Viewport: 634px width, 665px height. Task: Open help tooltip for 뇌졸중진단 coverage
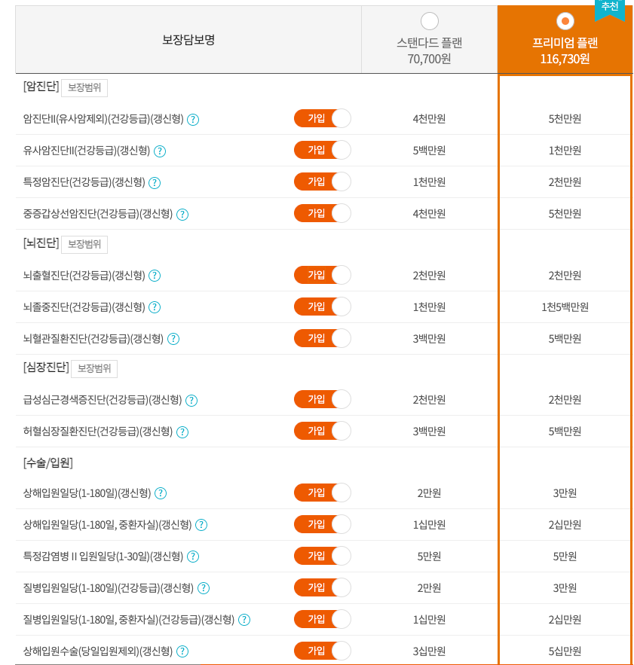click(x=155, y=307)
